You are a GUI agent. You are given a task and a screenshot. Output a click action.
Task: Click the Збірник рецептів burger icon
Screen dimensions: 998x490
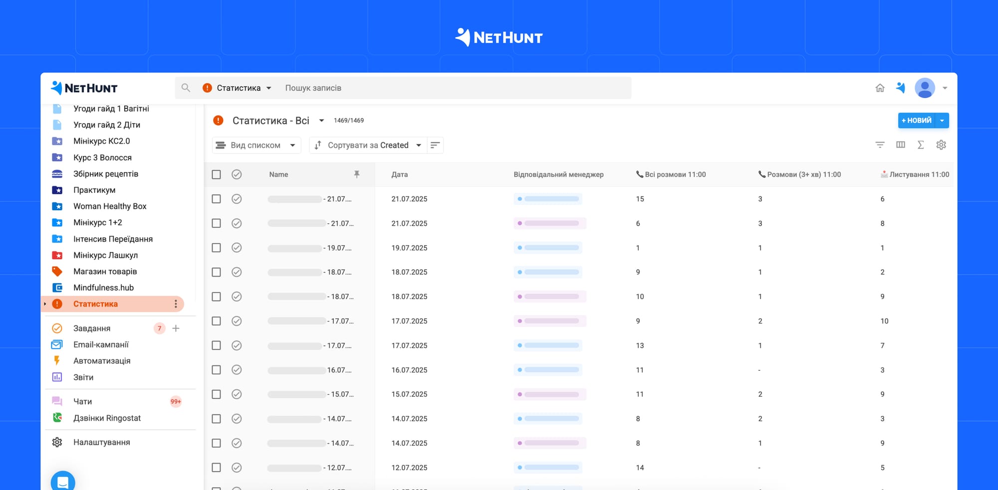(x=57, y=173)
